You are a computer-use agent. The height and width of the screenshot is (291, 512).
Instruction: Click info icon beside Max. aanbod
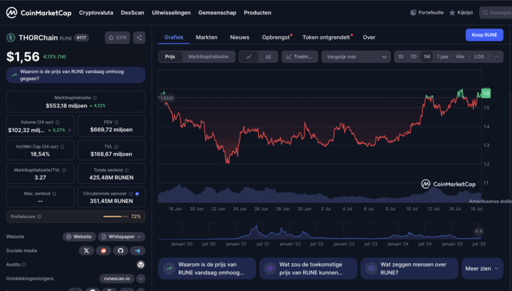point(54,194)
